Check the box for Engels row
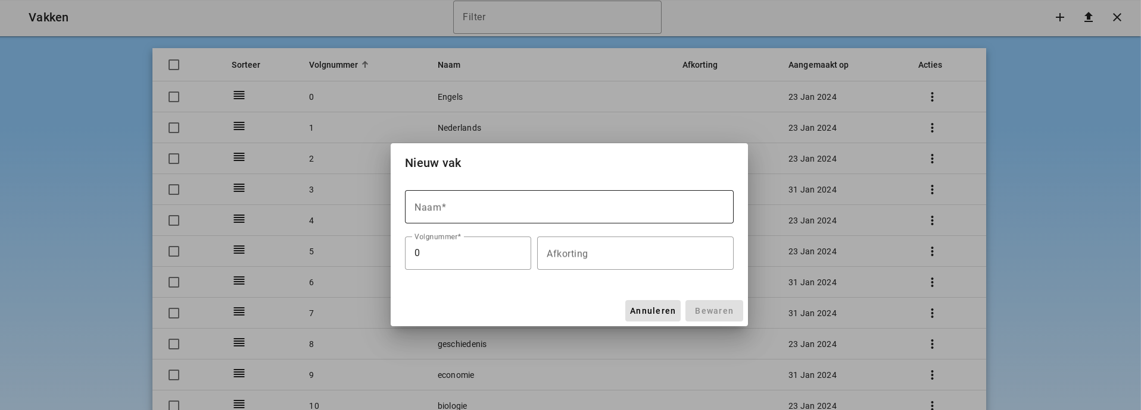The image size is (1141, 410). pos(174,97)
